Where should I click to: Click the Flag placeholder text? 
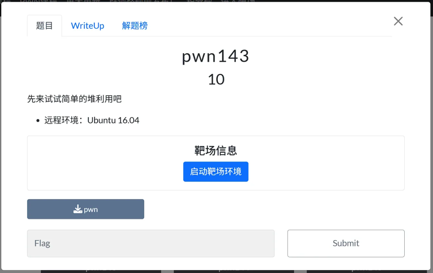(42, 243)
